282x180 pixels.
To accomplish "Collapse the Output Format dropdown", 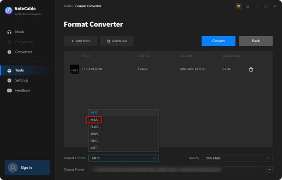I will [x=123, y=158].
